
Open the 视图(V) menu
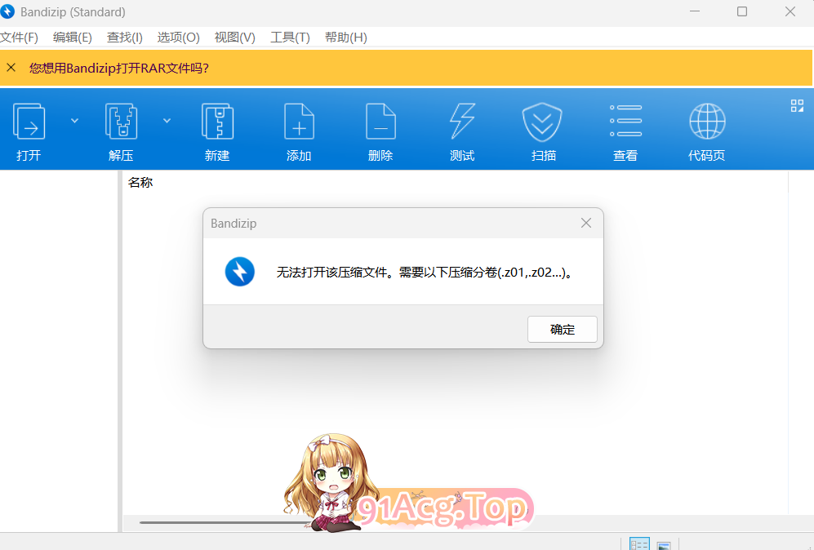click(234, 38)
